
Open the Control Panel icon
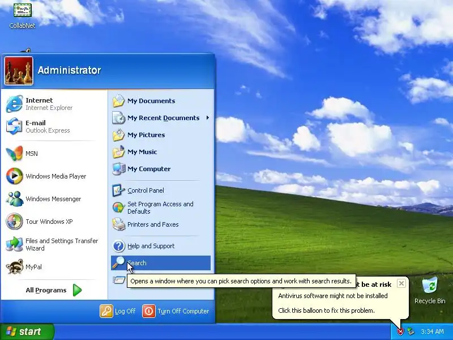click(118, 190)
